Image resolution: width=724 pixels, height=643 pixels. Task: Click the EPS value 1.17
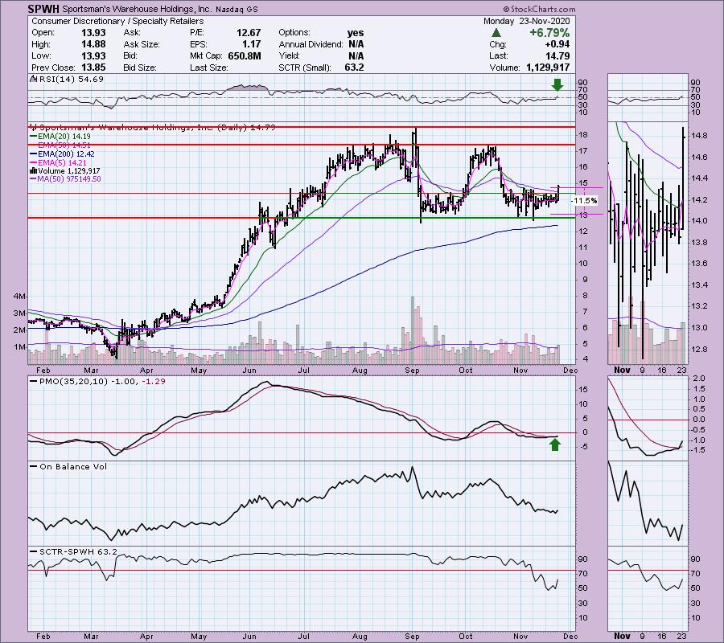[252, 44]
